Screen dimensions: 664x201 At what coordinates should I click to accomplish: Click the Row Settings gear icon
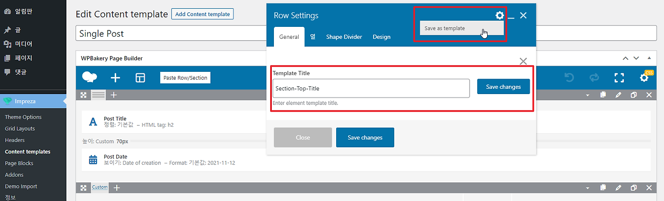pos(500,16)
